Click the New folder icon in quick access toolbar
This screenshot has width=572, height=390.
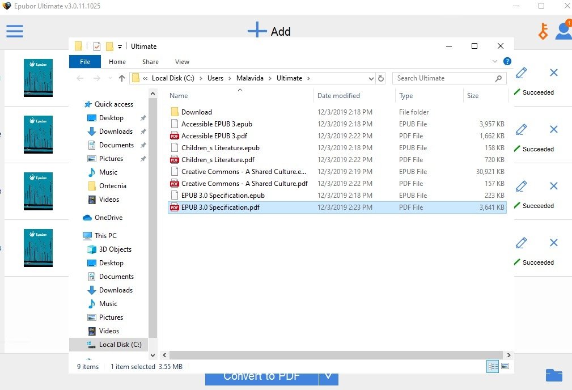tap(109, 46)
